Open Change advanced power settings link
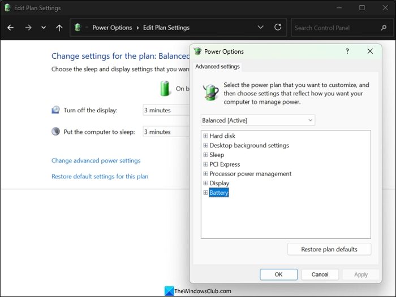396x297 pixels. click(96, 160)
